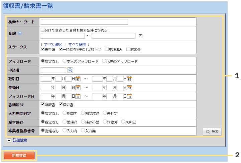Image resolution: width=241 pixels, height=163 pixels.
Task: Click the help icon next to 金額
Action: point(20,33)
